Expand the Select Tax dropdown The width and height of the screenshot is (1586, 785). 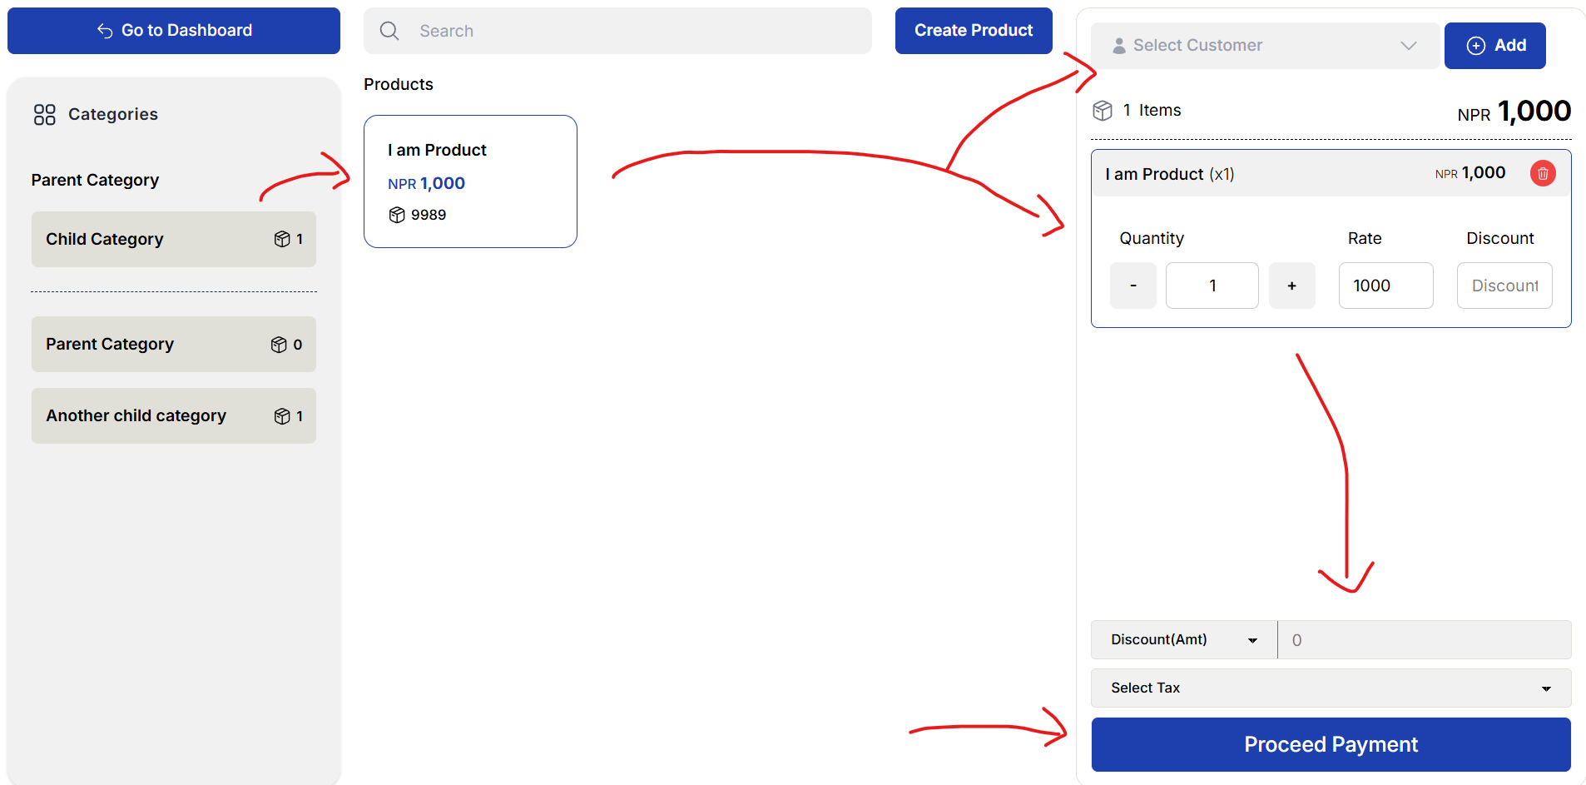(1330, 688)
